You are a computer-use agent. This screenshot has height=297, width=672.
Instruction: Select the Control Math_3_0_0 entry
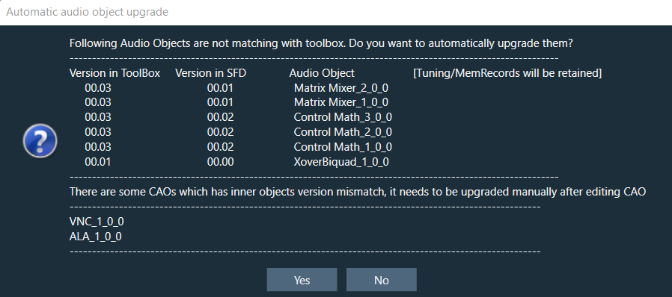(343, 117)
